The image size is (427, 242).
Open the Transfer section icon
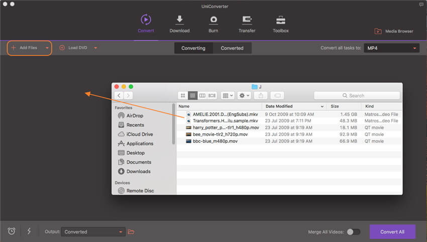[x=247, y=21]
